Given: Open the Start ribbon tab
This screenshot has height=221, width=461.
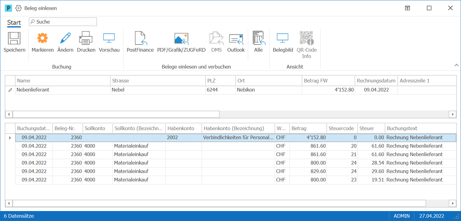Looking at the screenshot, I should (14, 23).
